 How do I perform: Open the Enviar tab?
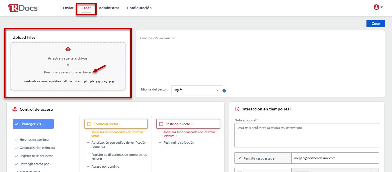[68, 8]
